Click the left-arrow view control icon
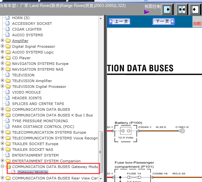The image size is (202, 182). coord(195,10)
